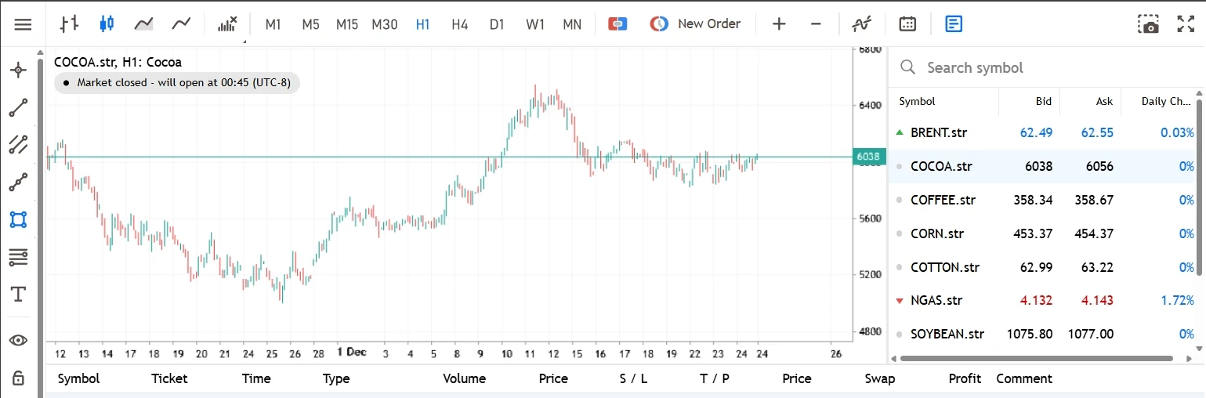Click the New Order button
This screenshot has height=398, width=1206.
click(695, 24)
